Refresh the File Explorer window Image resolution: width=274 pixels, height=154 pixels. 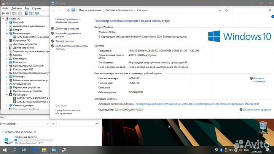54,124
